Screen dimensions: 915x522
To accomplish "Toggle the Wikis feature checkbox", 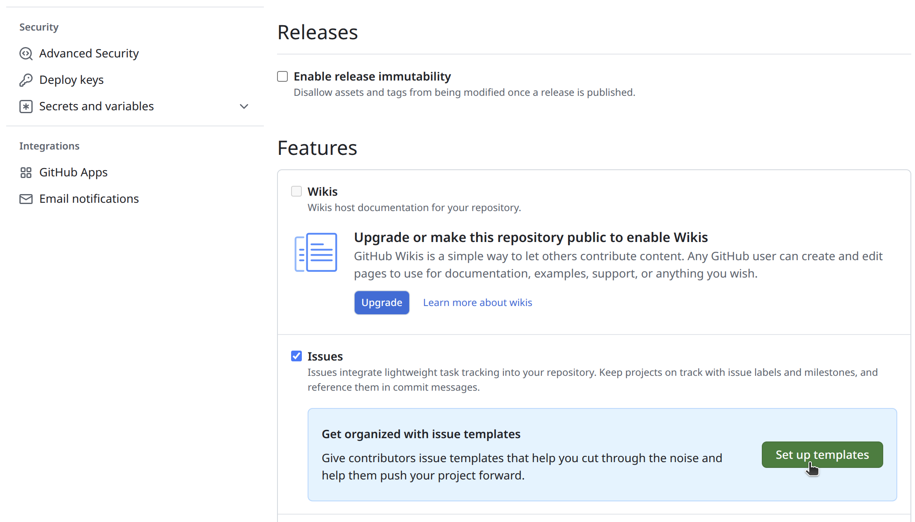I will [x=296, y=192].
